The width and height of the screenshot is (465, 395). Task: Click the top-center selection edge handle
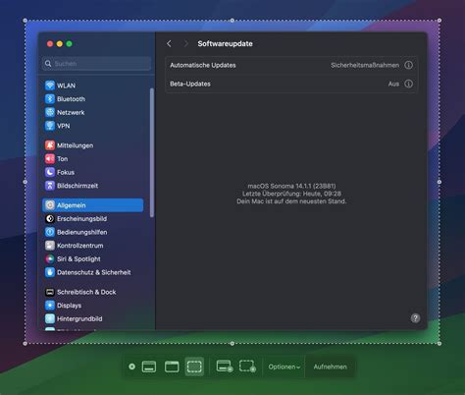coord(232,21)
